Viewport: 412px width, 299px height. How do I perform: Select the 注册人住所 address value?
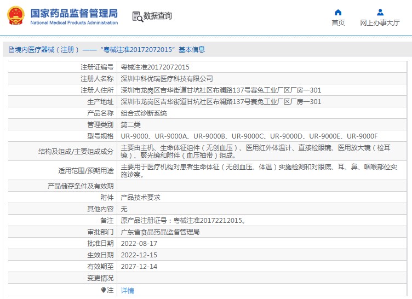click(221, 90)
